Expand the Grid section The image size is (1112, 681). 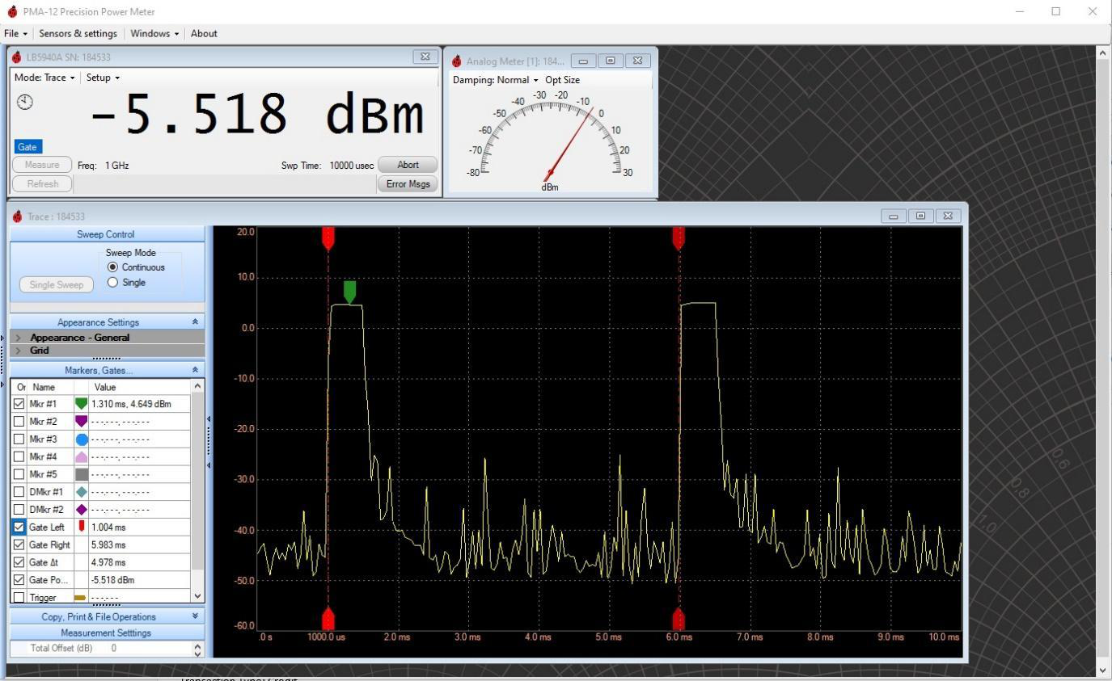[19, 351]
